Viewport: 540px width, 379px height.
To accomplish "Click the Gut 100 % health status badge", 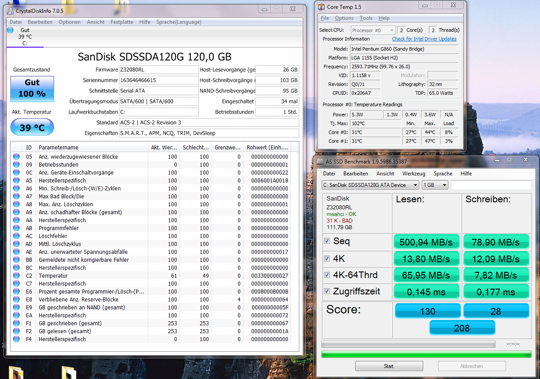I will tap(32, 89).
